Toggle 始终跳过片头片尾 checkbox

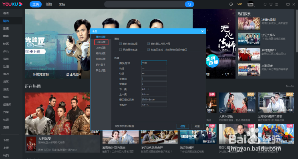pyautogui.click(x=149, y=44)
